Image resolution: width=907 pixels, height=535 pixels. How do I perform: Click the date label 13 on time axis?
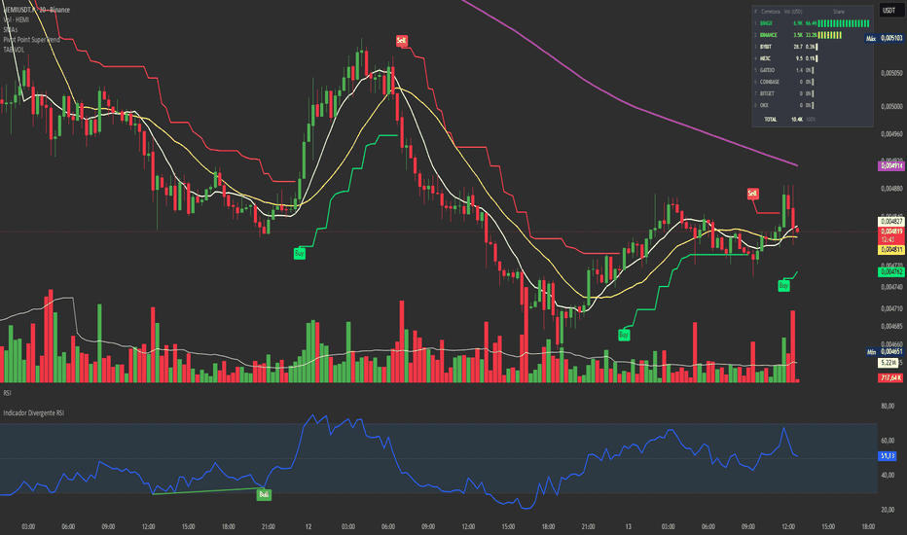coord(629,527)
